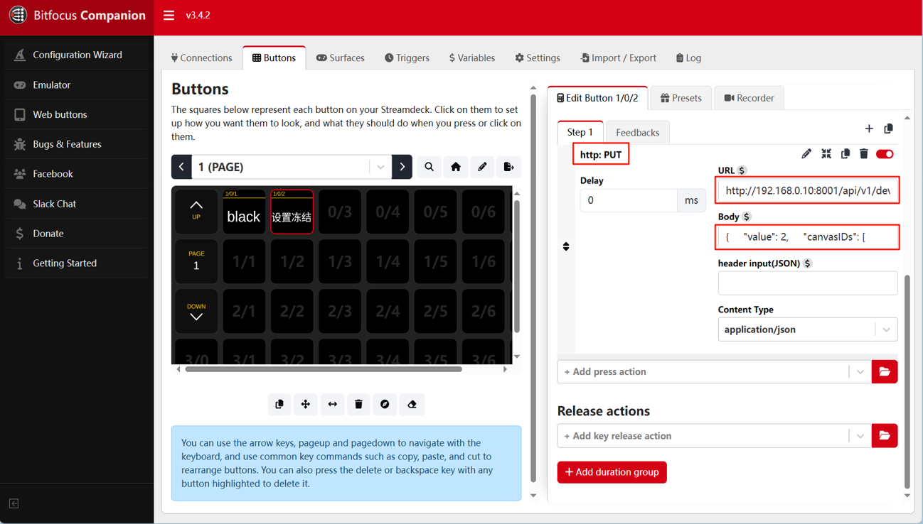The width and height of the screenshot is (923, 524).
Task: Click the eraser icon below button grid
Action: coord(412,404)
